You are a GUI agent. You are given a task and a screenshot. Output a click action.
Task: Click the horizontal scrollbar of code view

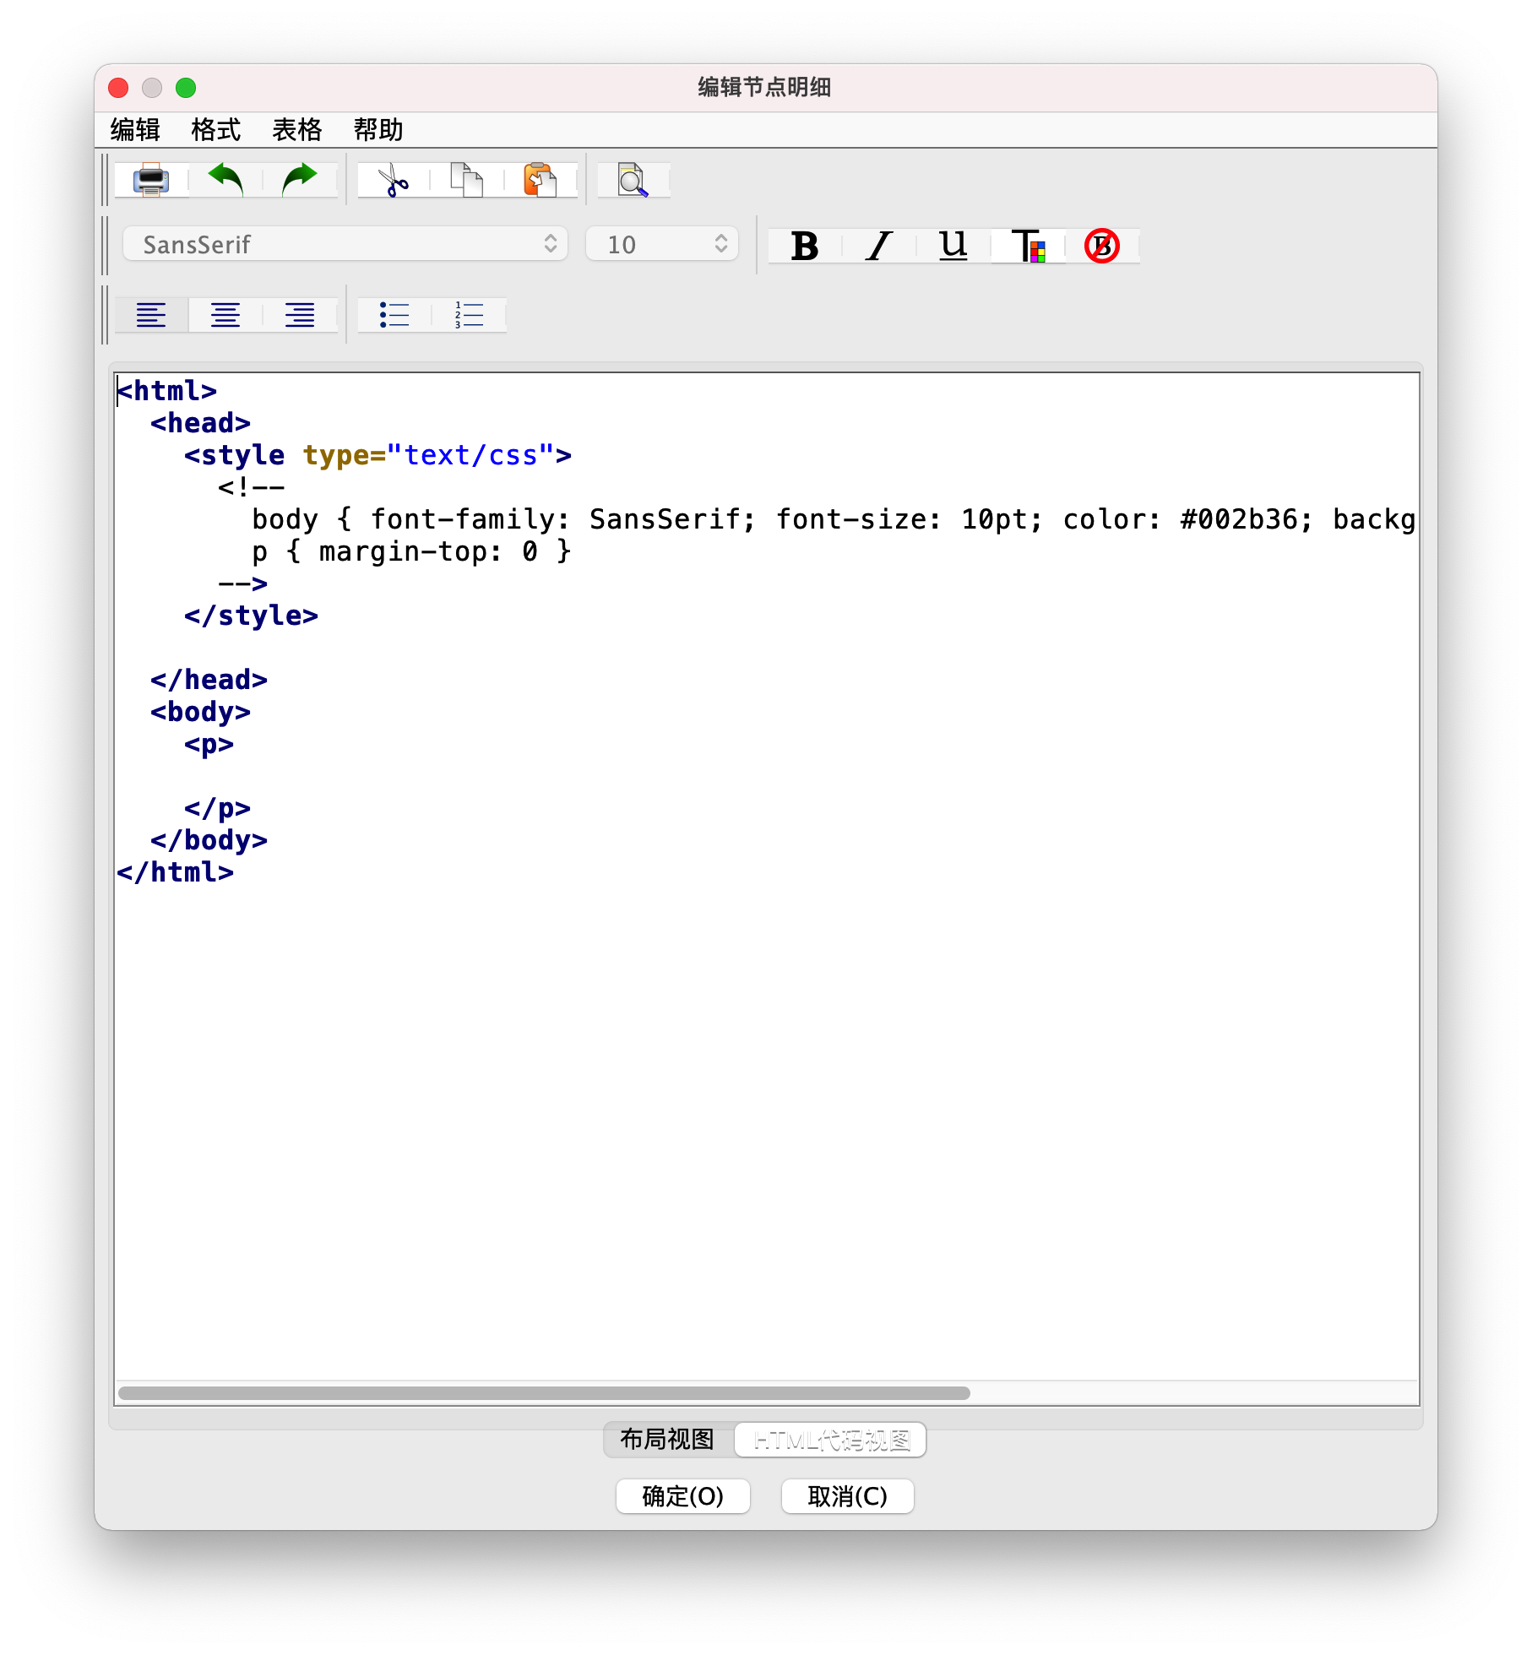coord(544,1393)
